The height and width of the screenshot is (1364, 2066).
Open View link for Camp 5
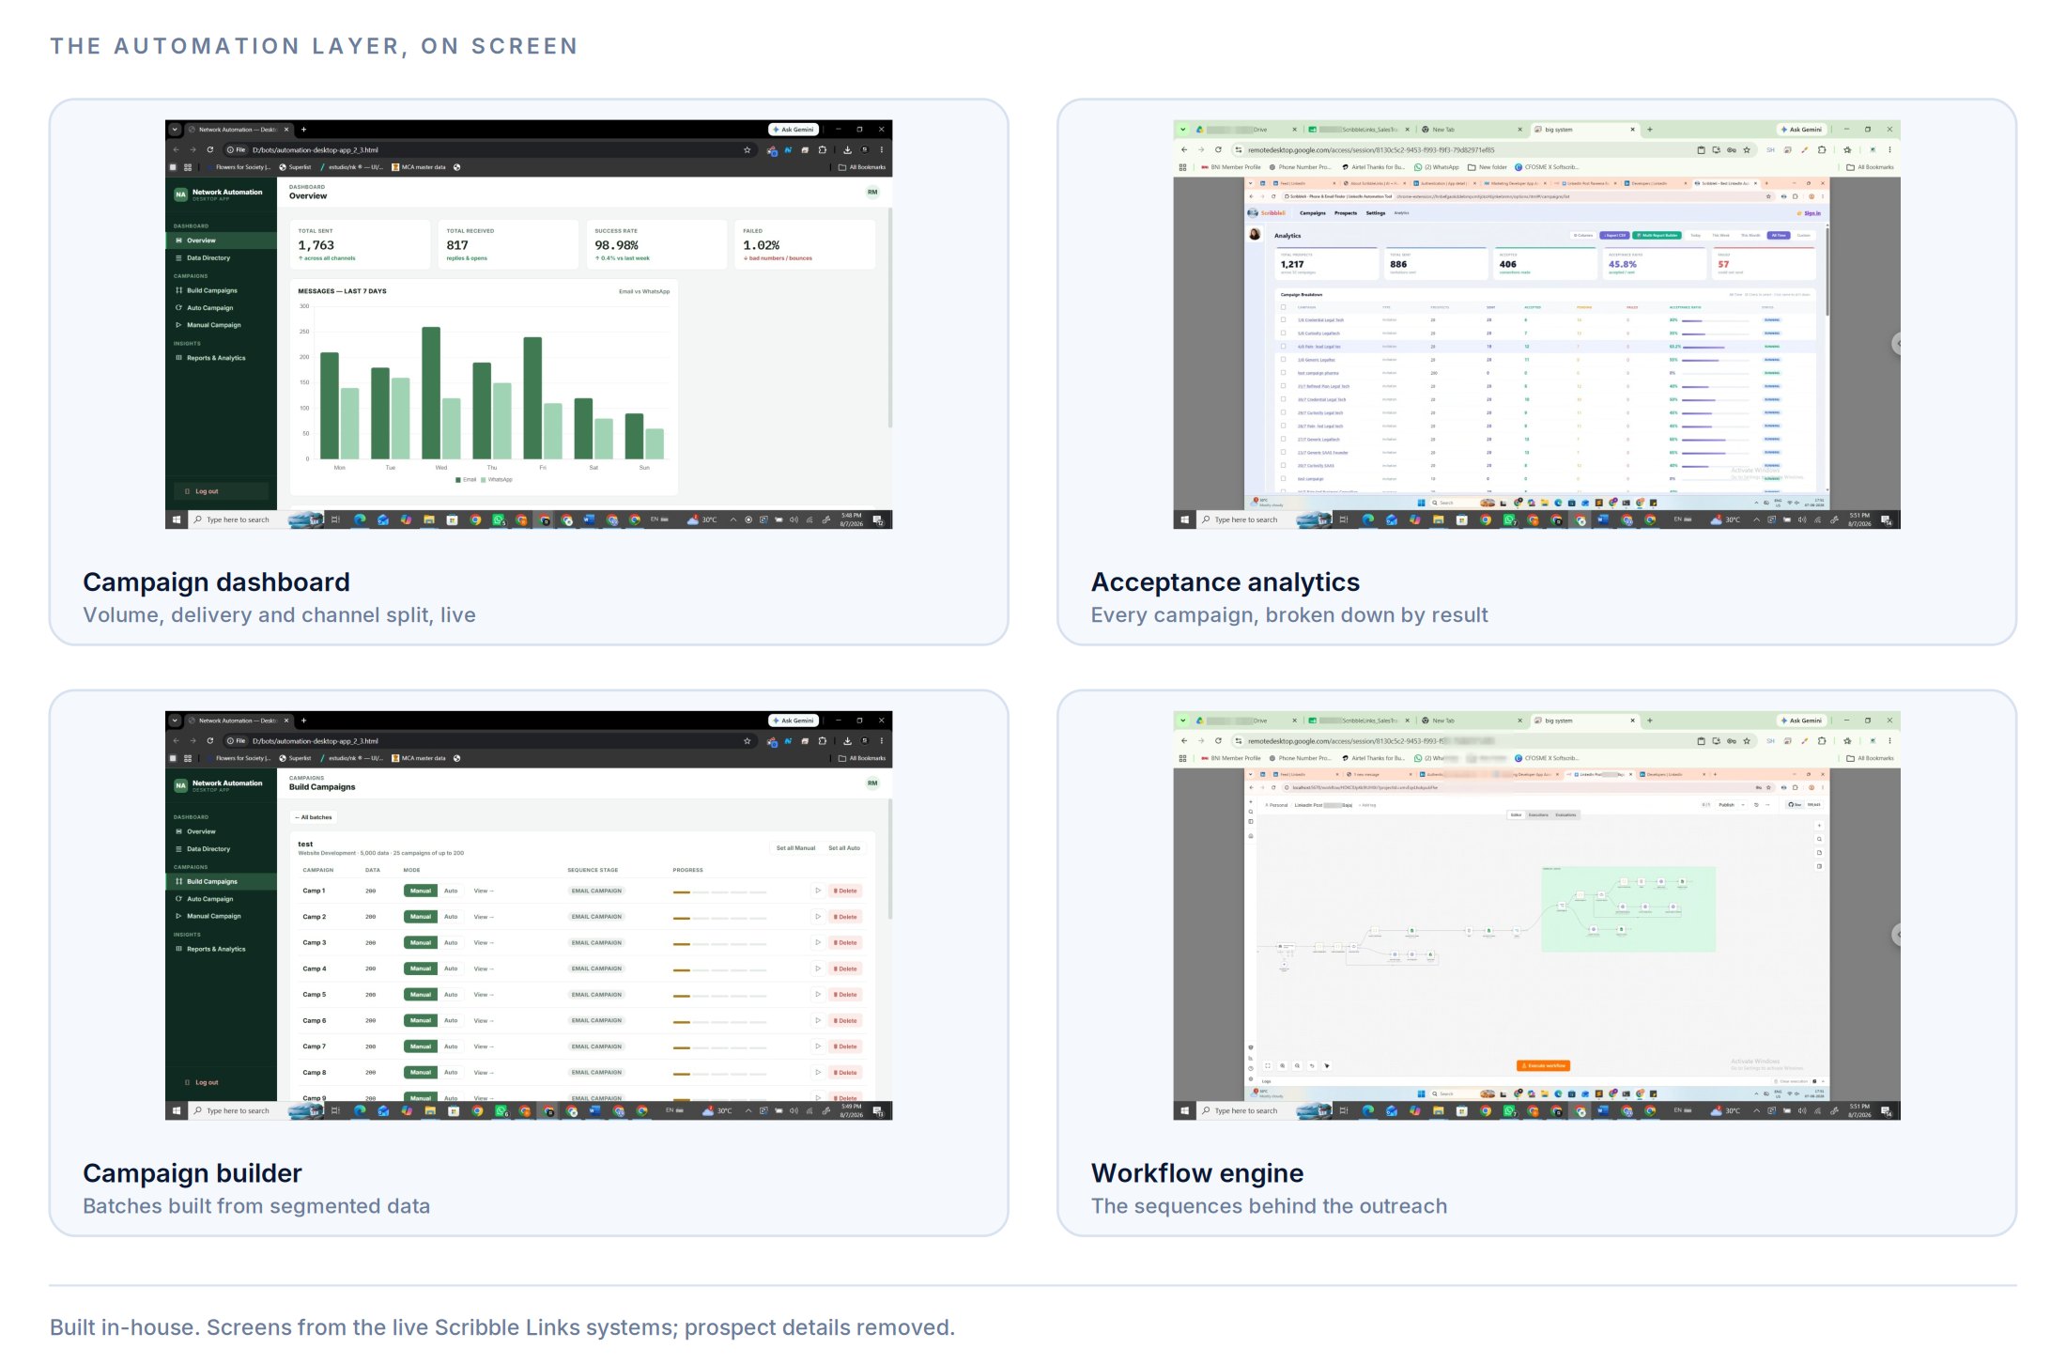(483, 995)
